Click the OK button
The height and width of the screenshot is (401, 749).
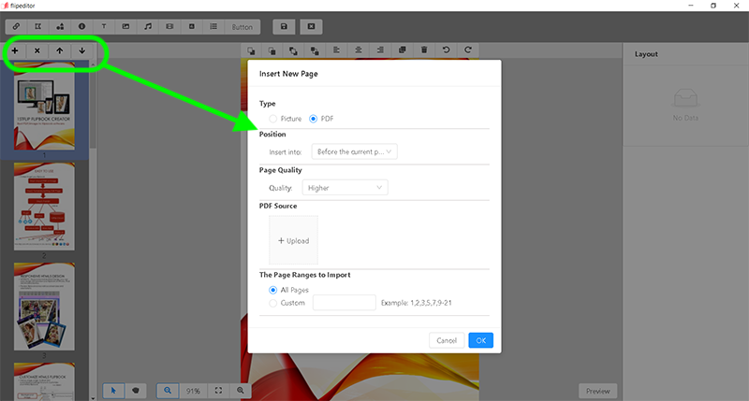[x=481, y=340]
